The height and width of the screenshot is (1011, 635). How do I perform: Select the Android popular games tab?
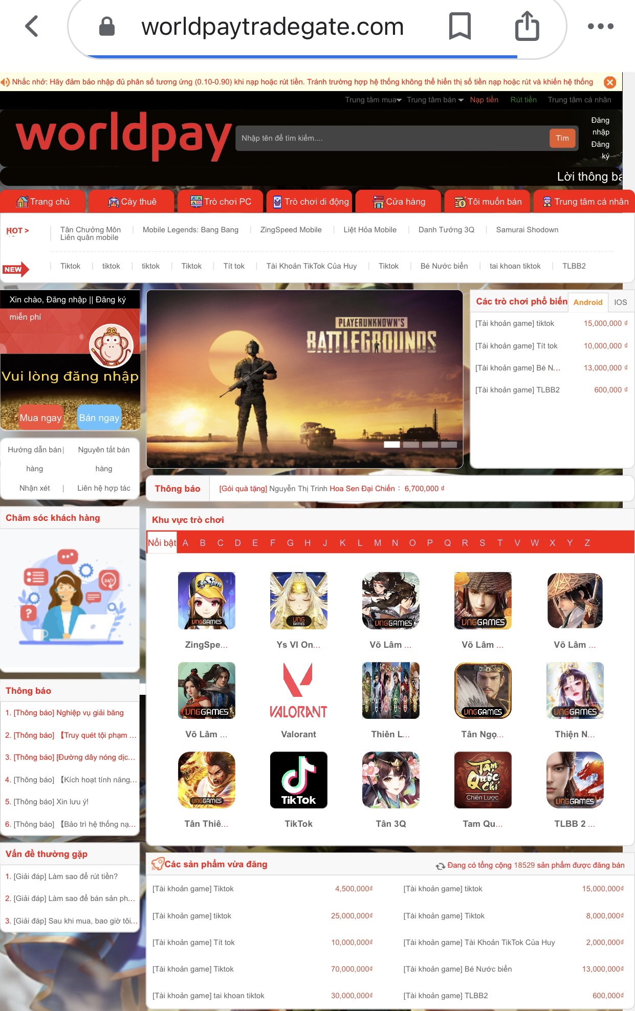pyautogui.click(x=587, y=302)
